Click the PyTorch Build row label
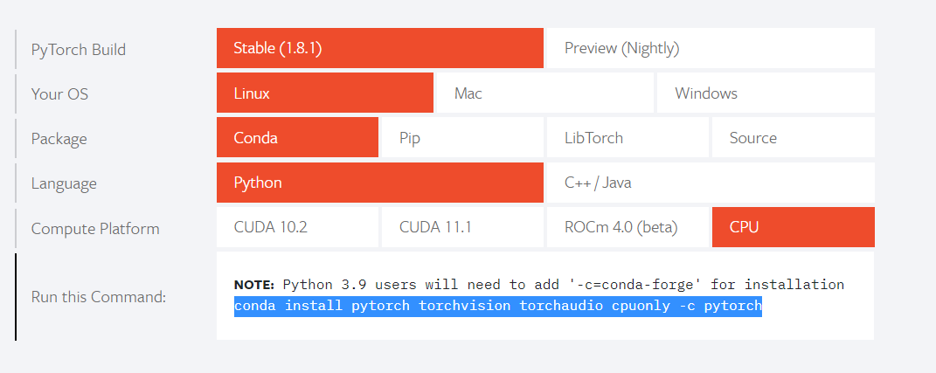This screenshot has width=936, height=373. pos(78,49)
